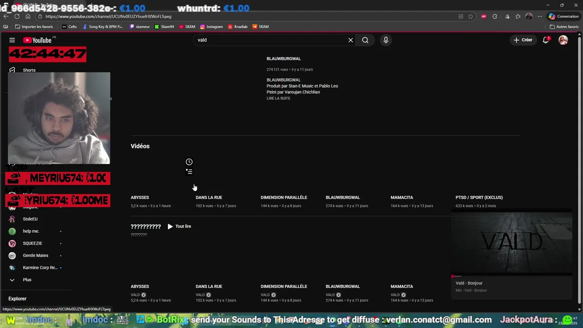This screenshot has width=583, height=328.
Task: Open the StxleEU subscription
Action: coord(30,219)
